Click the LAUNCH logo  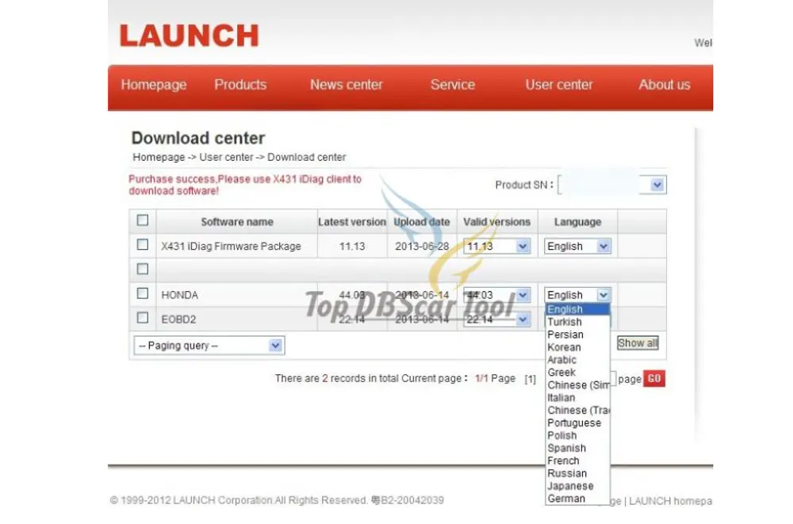(x=190, y=36)
